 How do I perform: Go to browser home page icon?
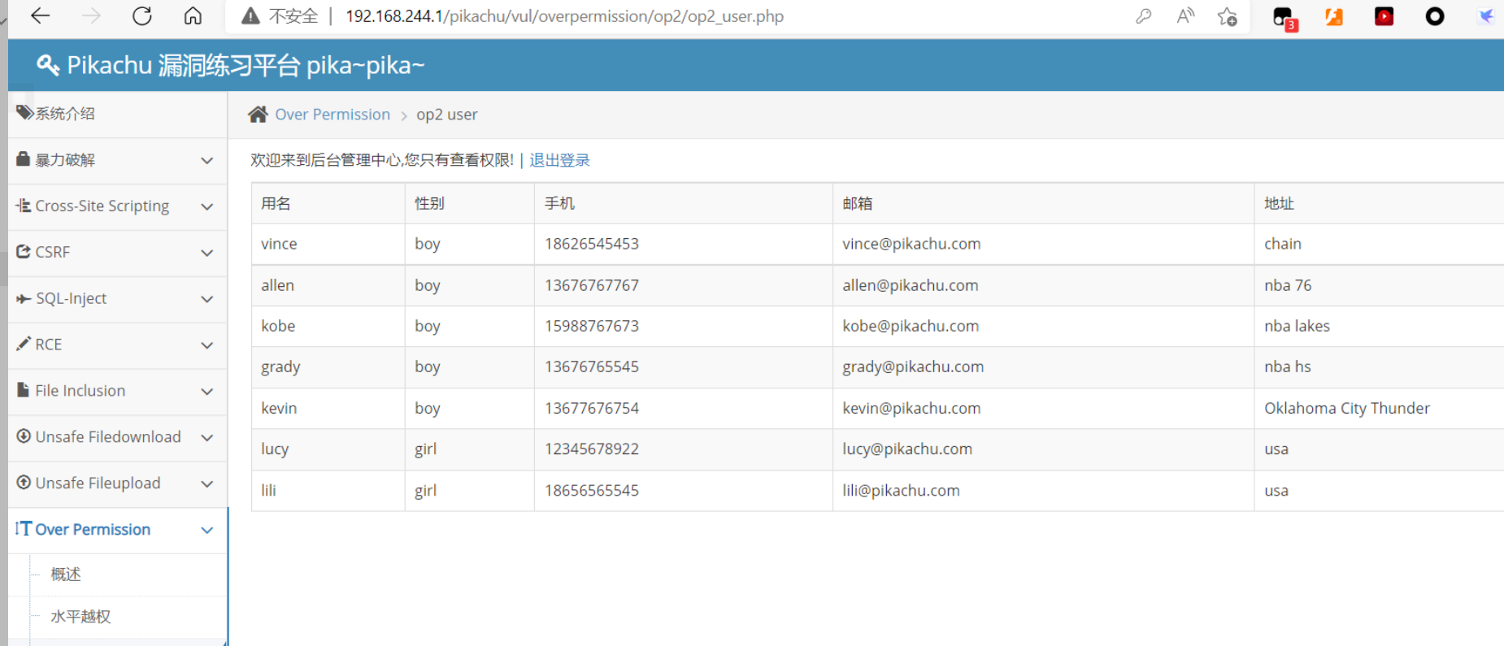pyautogui.click(x=193, y=16)
